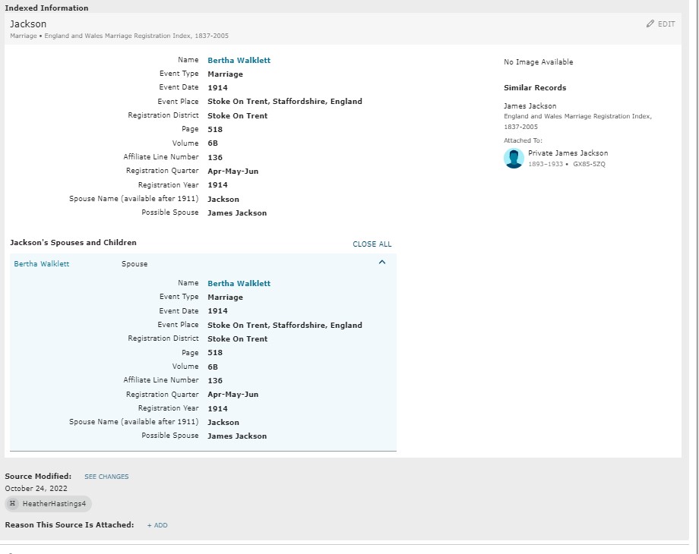Click the GX85-5ZQ person ID

(589, 164)
